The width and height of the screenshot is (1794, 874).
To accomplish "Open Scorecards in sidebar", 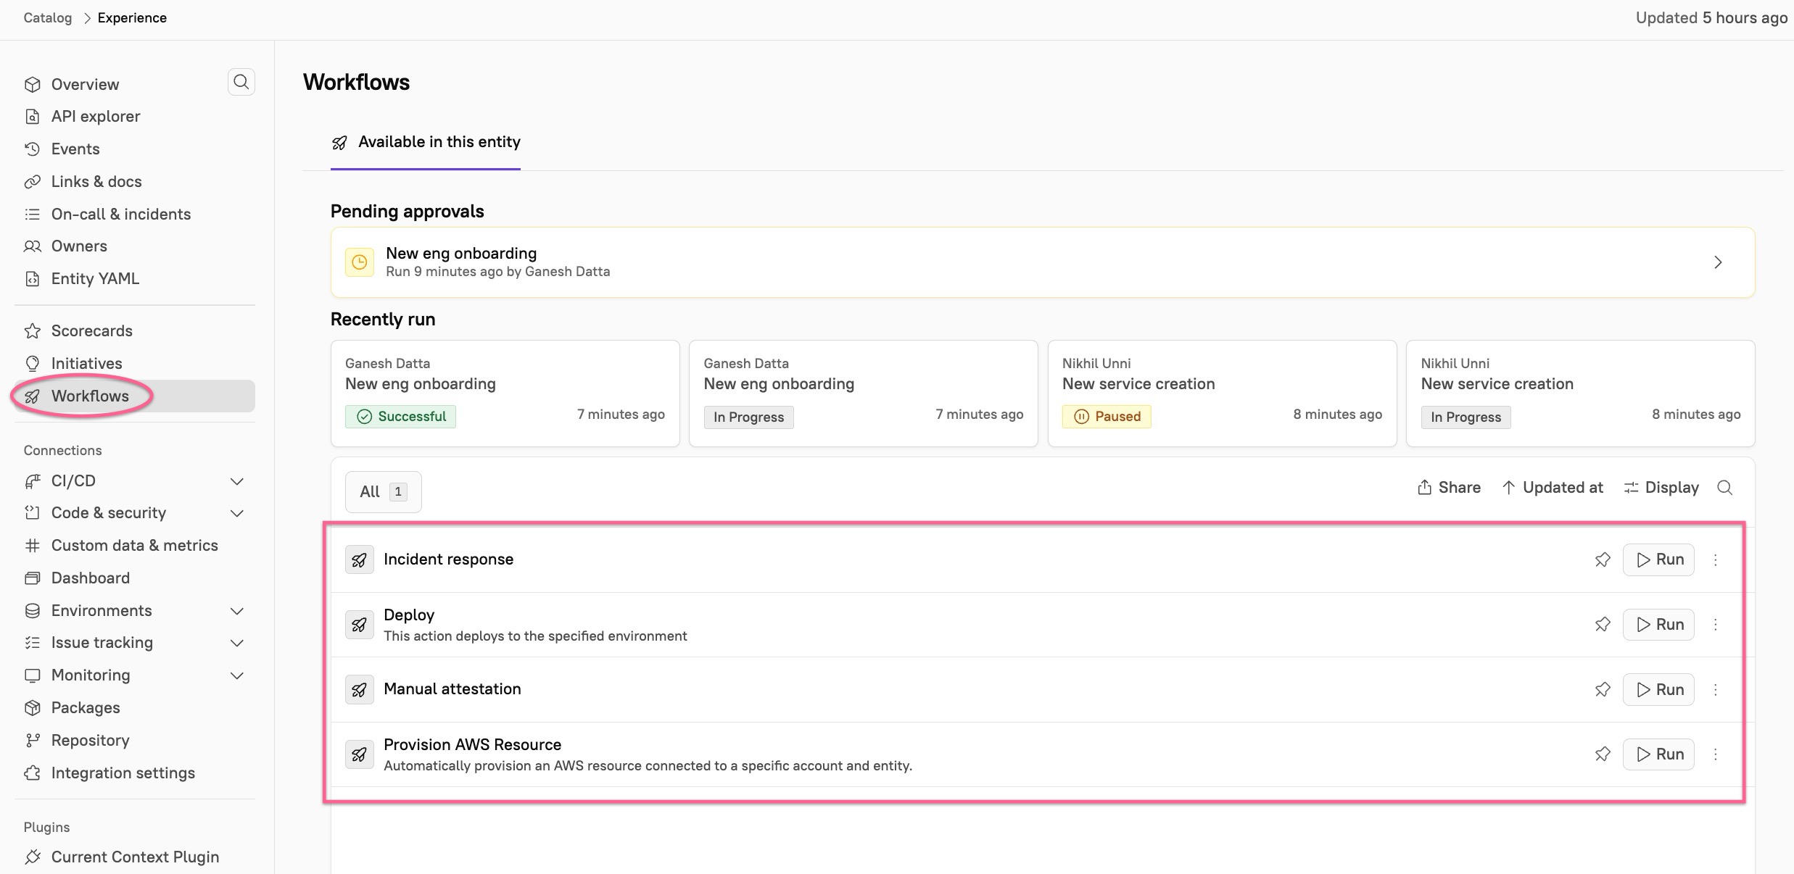I will pyautogui.click(x=91, y=331).
